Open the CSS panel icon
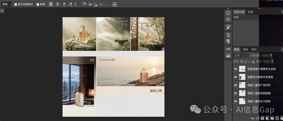The height and width of the screenshot is (121, 283). coord(228,49)
